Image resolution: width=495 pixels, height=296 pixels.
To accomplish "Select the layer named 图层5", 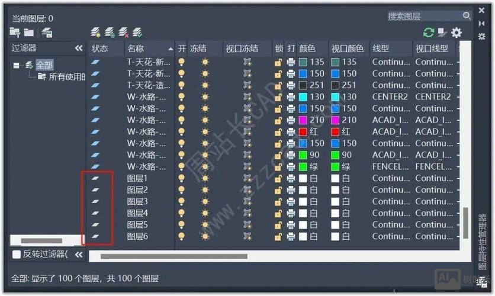I will point(137,225).
